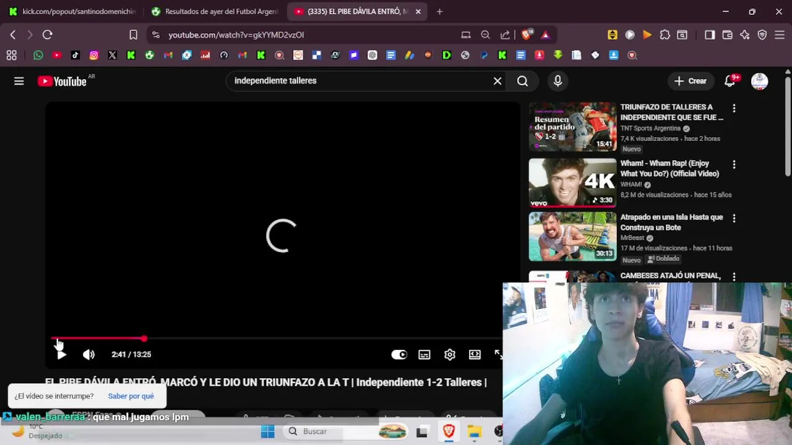Click 'Saber por qué' link
The width and height of the screenshot is (792, 445).
(x=131, y=396)
